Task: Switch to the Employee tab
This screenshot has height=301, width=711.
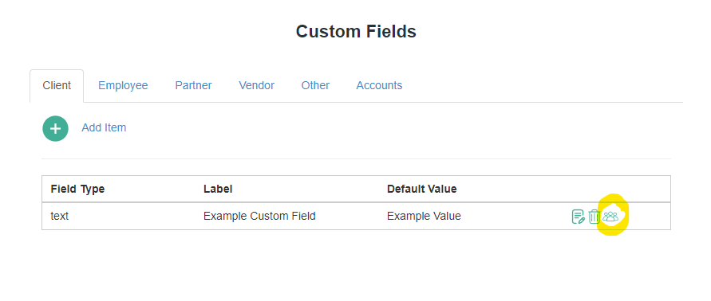Action: 123,85
